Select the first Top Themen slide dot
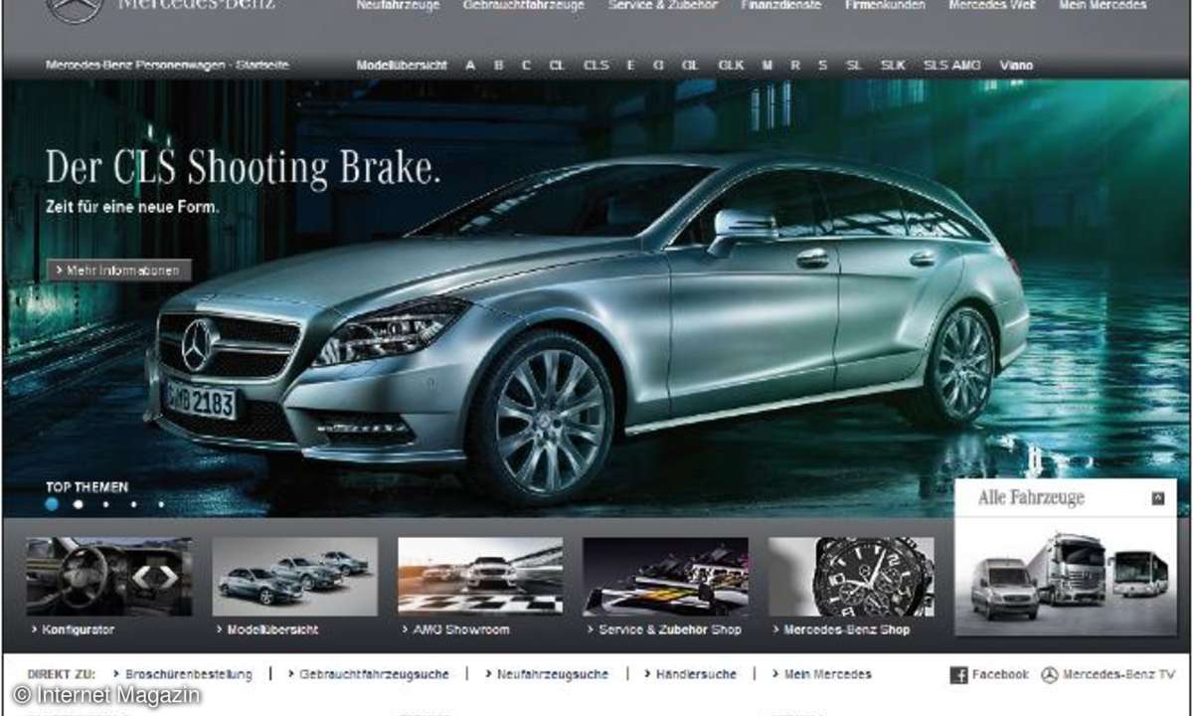This screenshot has width=1193, height=716. 52,504
